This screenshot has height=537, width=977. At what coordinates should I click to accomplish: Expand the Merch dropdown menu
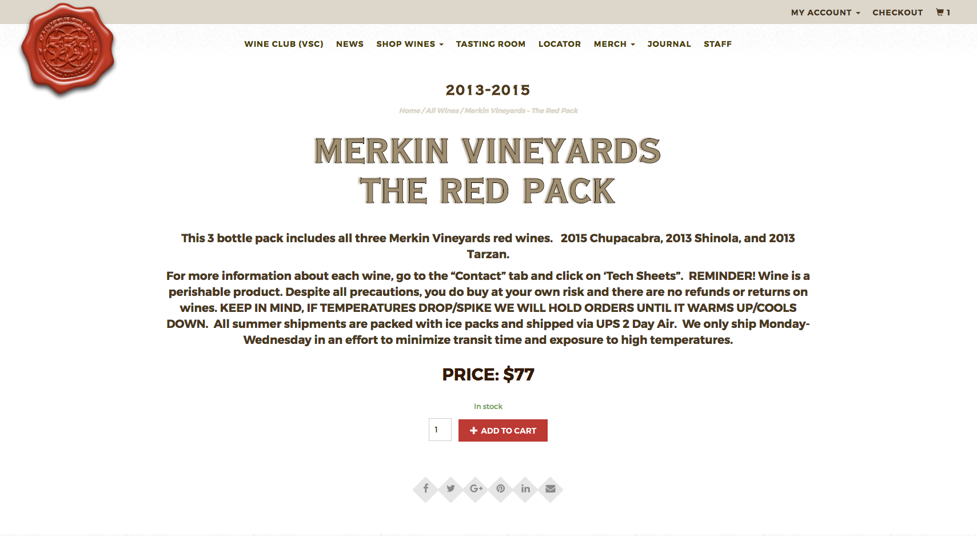click(615, 44)
